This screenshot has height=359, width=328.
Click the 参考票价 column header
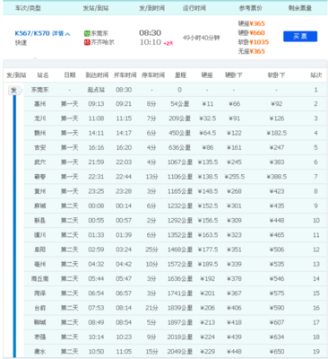coord(250,8)
